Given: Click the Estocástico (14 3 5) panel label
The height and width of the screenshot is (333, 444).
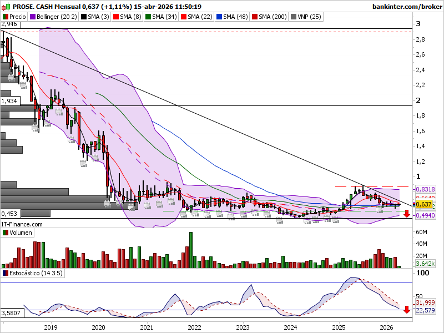Looking at the screenshot, I should click(32, 273).
